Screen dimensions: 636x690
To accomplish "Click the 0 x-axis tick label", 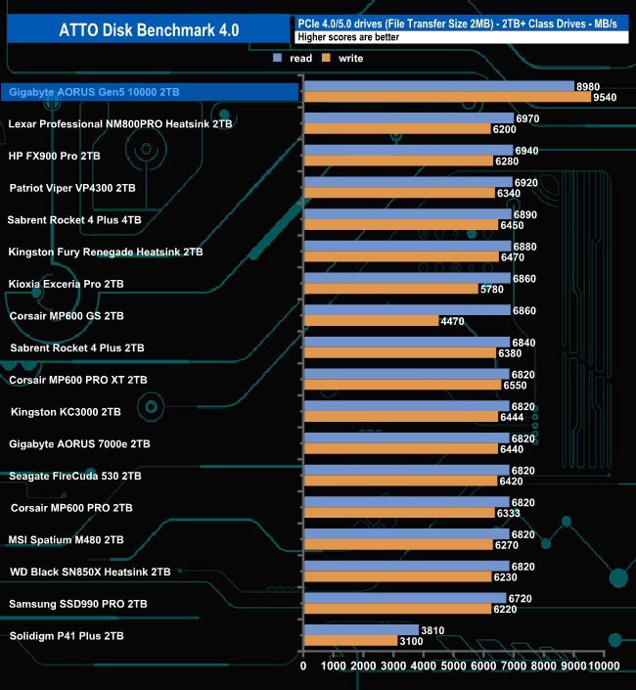I will tap(303, 666).
